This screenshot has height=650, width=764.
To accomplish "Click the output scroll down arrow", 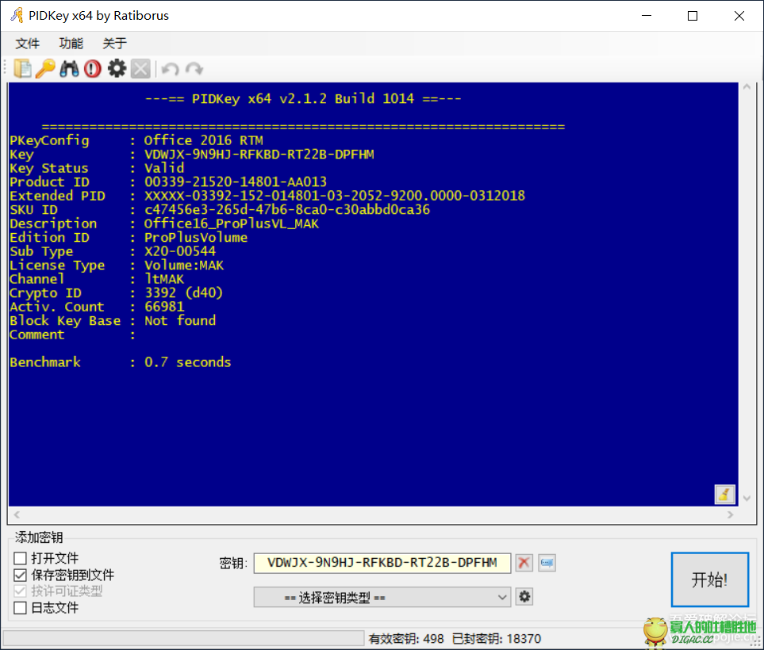I will (x=747, y=498).
